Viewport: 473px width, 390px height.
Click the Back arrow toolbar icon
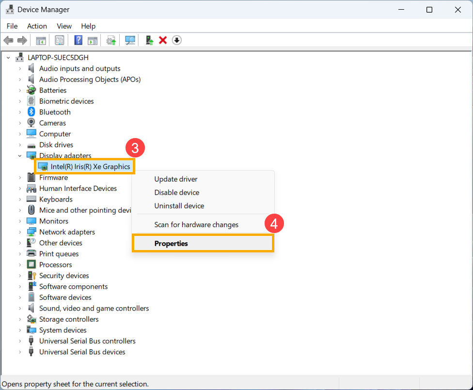click(8, 40)
